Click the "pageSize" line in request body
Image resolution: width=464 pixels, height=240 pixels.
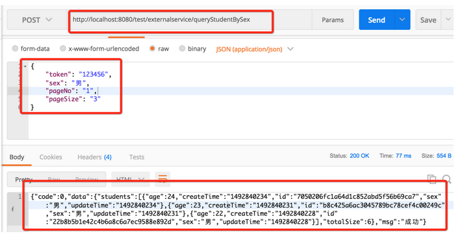coord(73,99)
